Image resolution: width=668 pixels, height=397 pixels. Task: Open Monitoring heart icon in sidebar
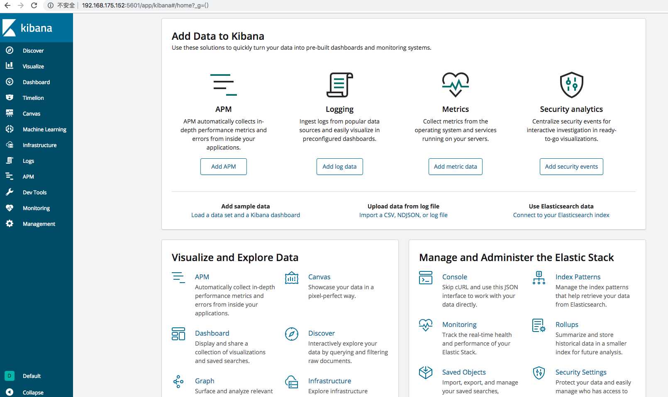tap(10, 208)
